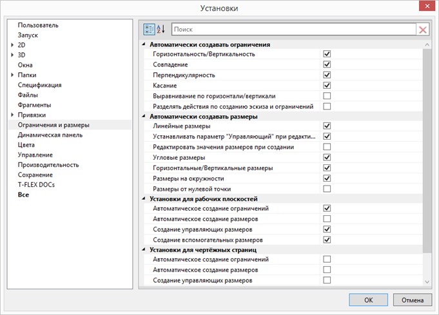Open Динамическая панель settings
Viewport: 439px width, 315px height.
pyautogui.click(x=50, y=135)
